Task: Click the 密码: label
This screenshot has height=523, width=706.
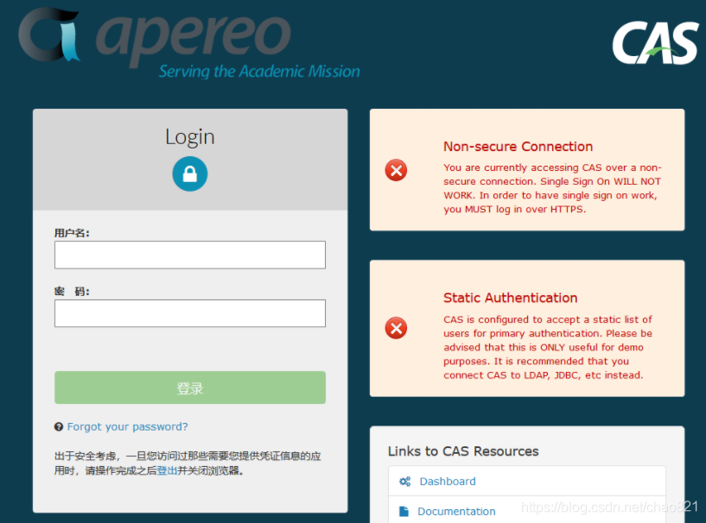Action: tap(72, 292)
